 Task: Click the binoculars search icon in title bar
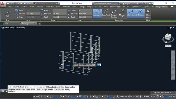tap(120, 4)
